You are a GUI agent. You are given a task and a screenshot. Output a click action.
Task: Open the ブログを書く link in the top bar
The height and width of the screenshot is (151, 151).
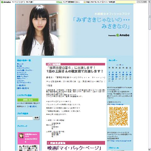[29, 2]
